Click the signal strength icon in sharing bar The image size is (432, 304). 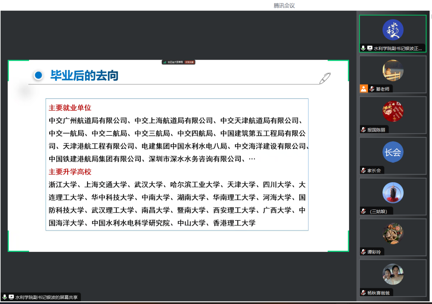(164, 62)
